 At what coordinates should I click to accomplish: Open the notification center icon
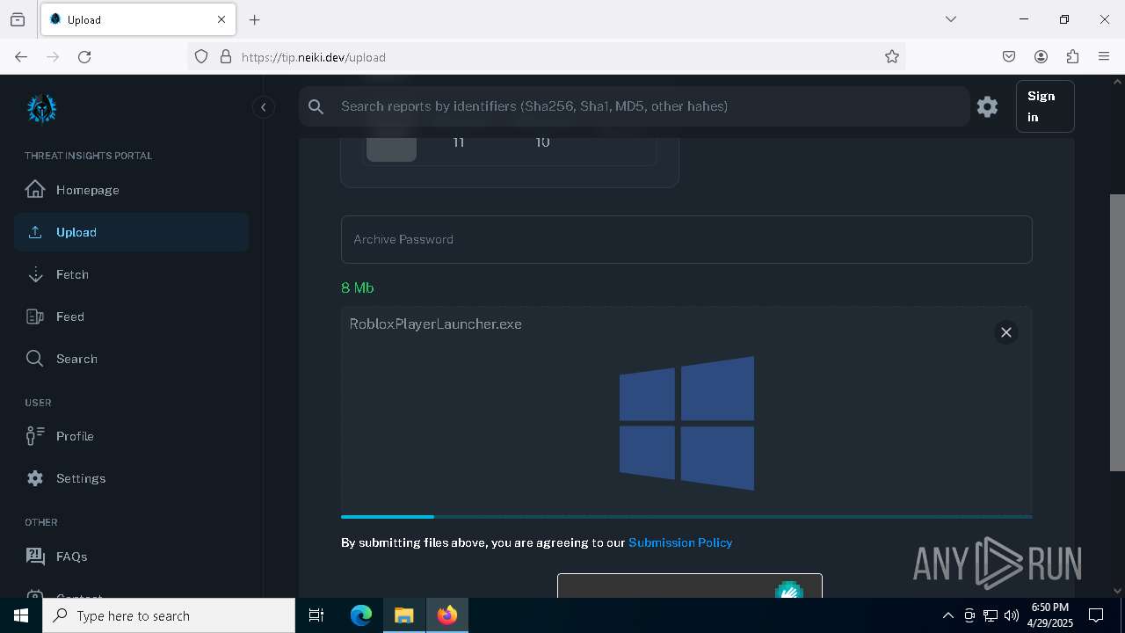pyautogui.click(x=1096, y=615)
